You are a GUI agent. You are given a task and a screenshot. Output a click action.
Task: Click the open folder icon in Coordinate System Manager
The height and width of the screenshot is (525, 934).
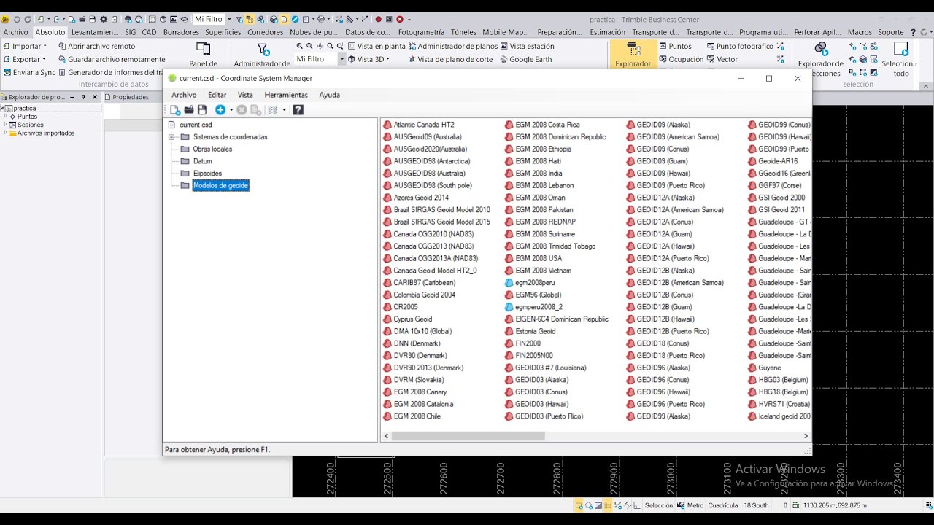pos(189,110)
